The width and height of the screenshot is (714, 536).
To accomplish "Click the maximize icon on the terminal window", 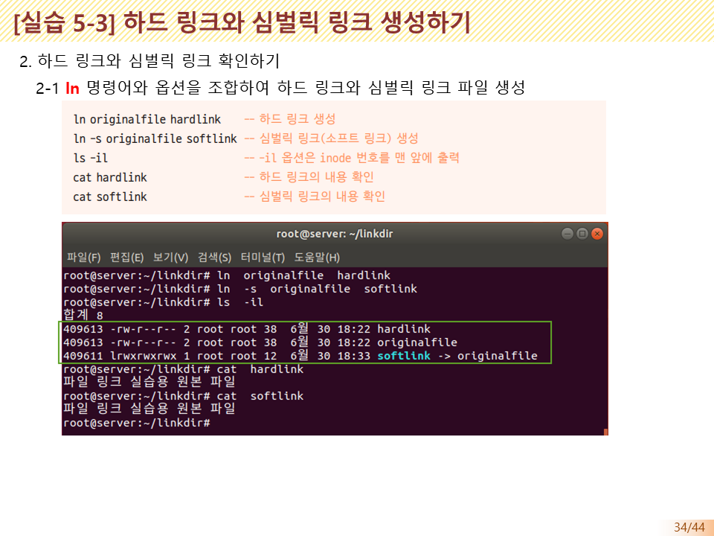I will [x=582, y=233].
